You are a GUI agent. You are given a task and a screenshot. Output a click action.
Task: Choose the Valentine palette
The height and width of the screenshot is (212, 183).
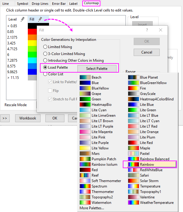141,197
